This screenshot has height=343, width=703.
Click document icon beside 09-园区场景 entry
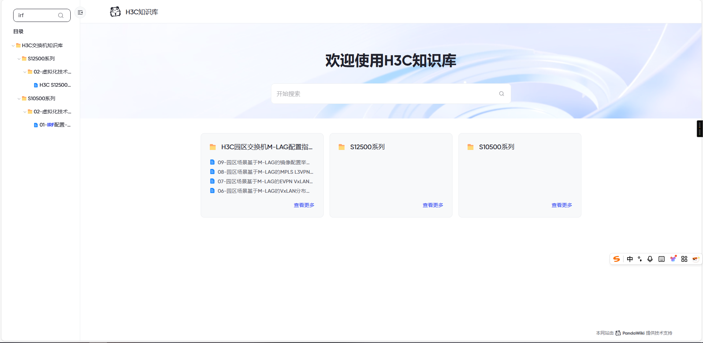click(212, 162)
